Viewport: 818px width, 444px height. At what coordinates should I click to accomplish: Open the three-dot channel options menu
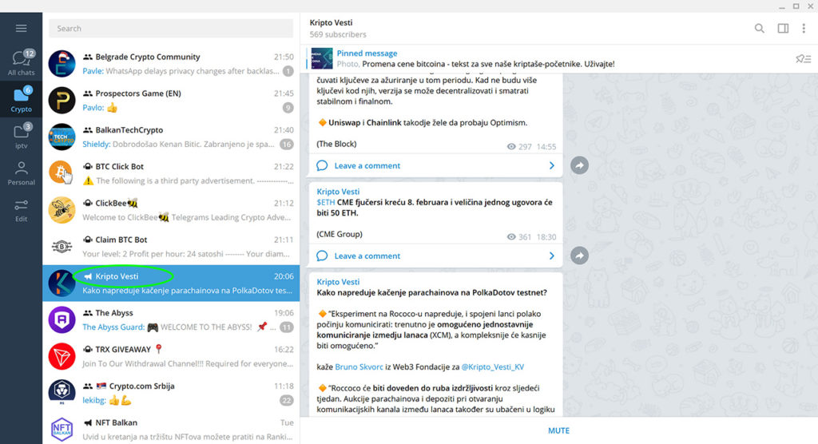805,29
